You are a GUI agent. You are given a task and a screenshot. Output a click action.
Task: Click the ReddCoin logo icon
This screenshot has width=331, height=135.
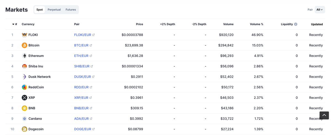click(25, 87)
